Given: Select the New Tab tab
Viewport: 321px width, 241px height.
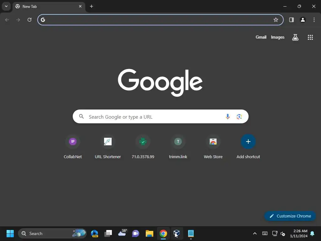Looking at the screenshot, I should point(49,7).
